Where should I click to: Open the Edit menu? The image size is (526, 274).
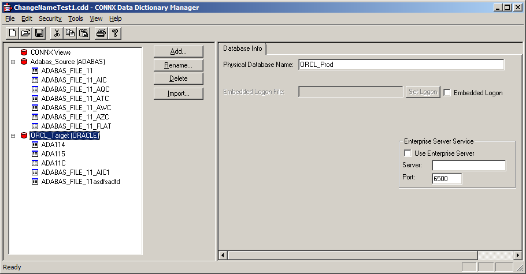(x=27, y=19)
